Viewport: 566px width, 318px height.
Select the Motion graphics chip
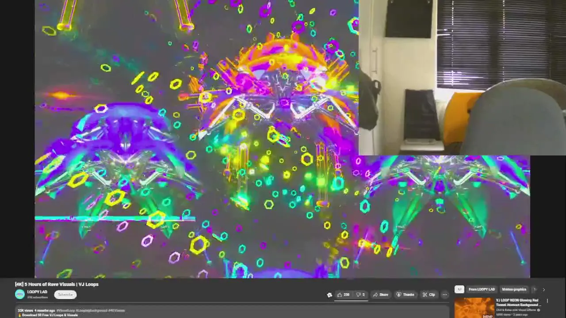pos(514,289)
